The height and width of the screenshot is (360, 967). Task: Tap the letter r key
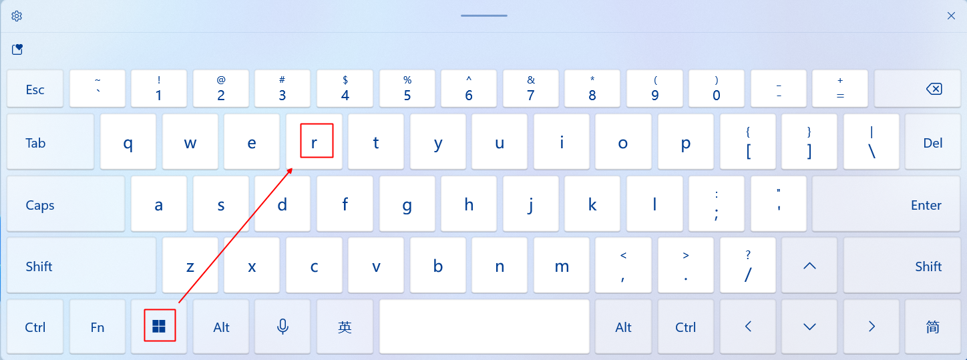314,142
